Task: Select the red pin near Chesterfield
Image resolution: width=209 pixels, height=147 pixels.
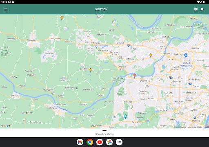Action: pos(135,76)
